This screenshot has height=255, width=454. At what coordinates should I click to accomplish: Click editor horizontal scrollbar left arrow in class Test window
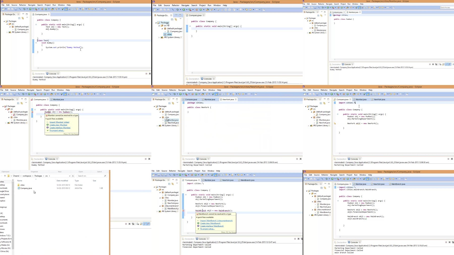[38, 68]
